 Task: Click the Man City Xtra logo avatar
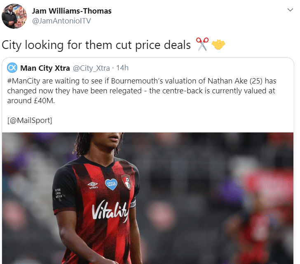point(12,67)
